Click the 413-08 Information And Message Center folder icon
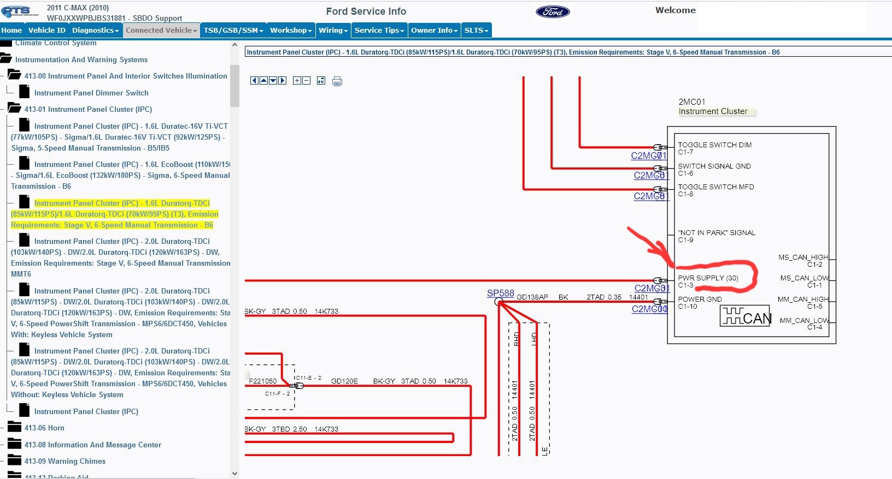The height and width of the screenshot is (479, 892). point(14,443)
